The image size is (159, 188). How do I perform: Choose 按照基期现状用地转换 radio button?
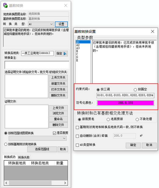pos(6,144)
